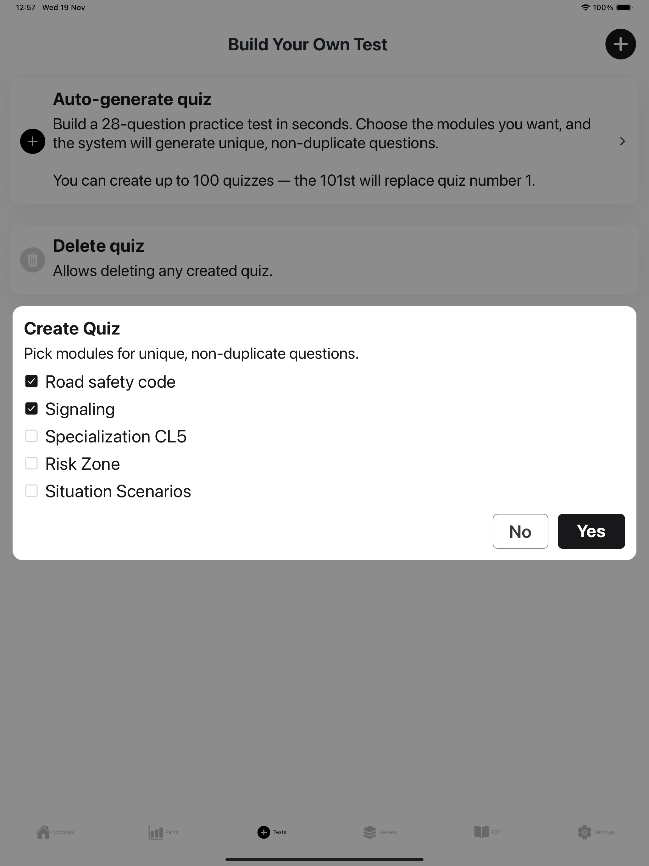Uncheck the Signaling module
The image size is (649, 866).
(x=32, y=408)
